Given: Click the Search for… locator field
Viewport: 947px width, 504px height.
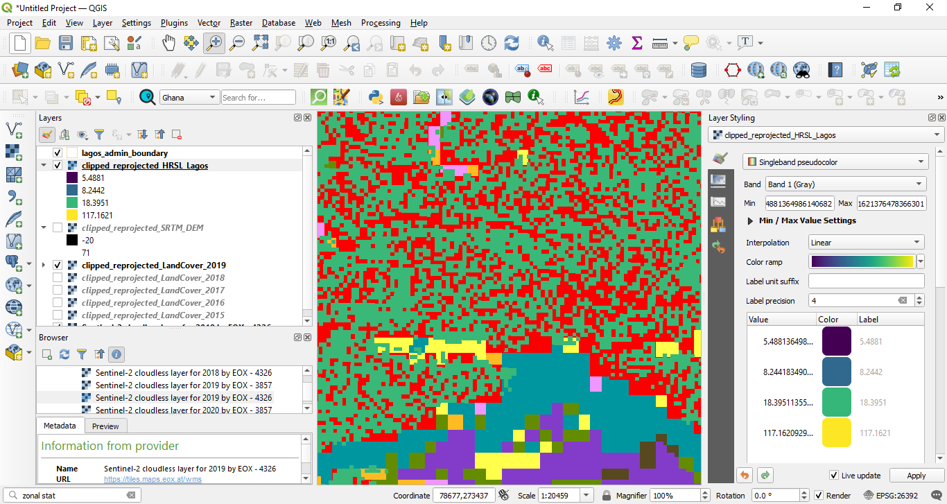Looking at the screenshot, I should coord(258,97).
